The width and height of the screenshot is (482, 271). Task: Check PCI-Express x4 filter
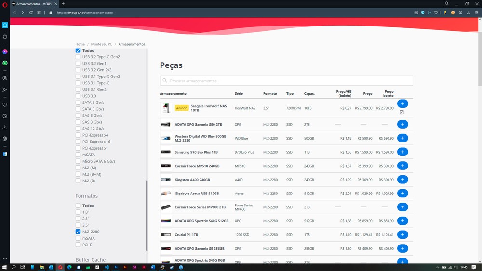[x=78, y=135]
